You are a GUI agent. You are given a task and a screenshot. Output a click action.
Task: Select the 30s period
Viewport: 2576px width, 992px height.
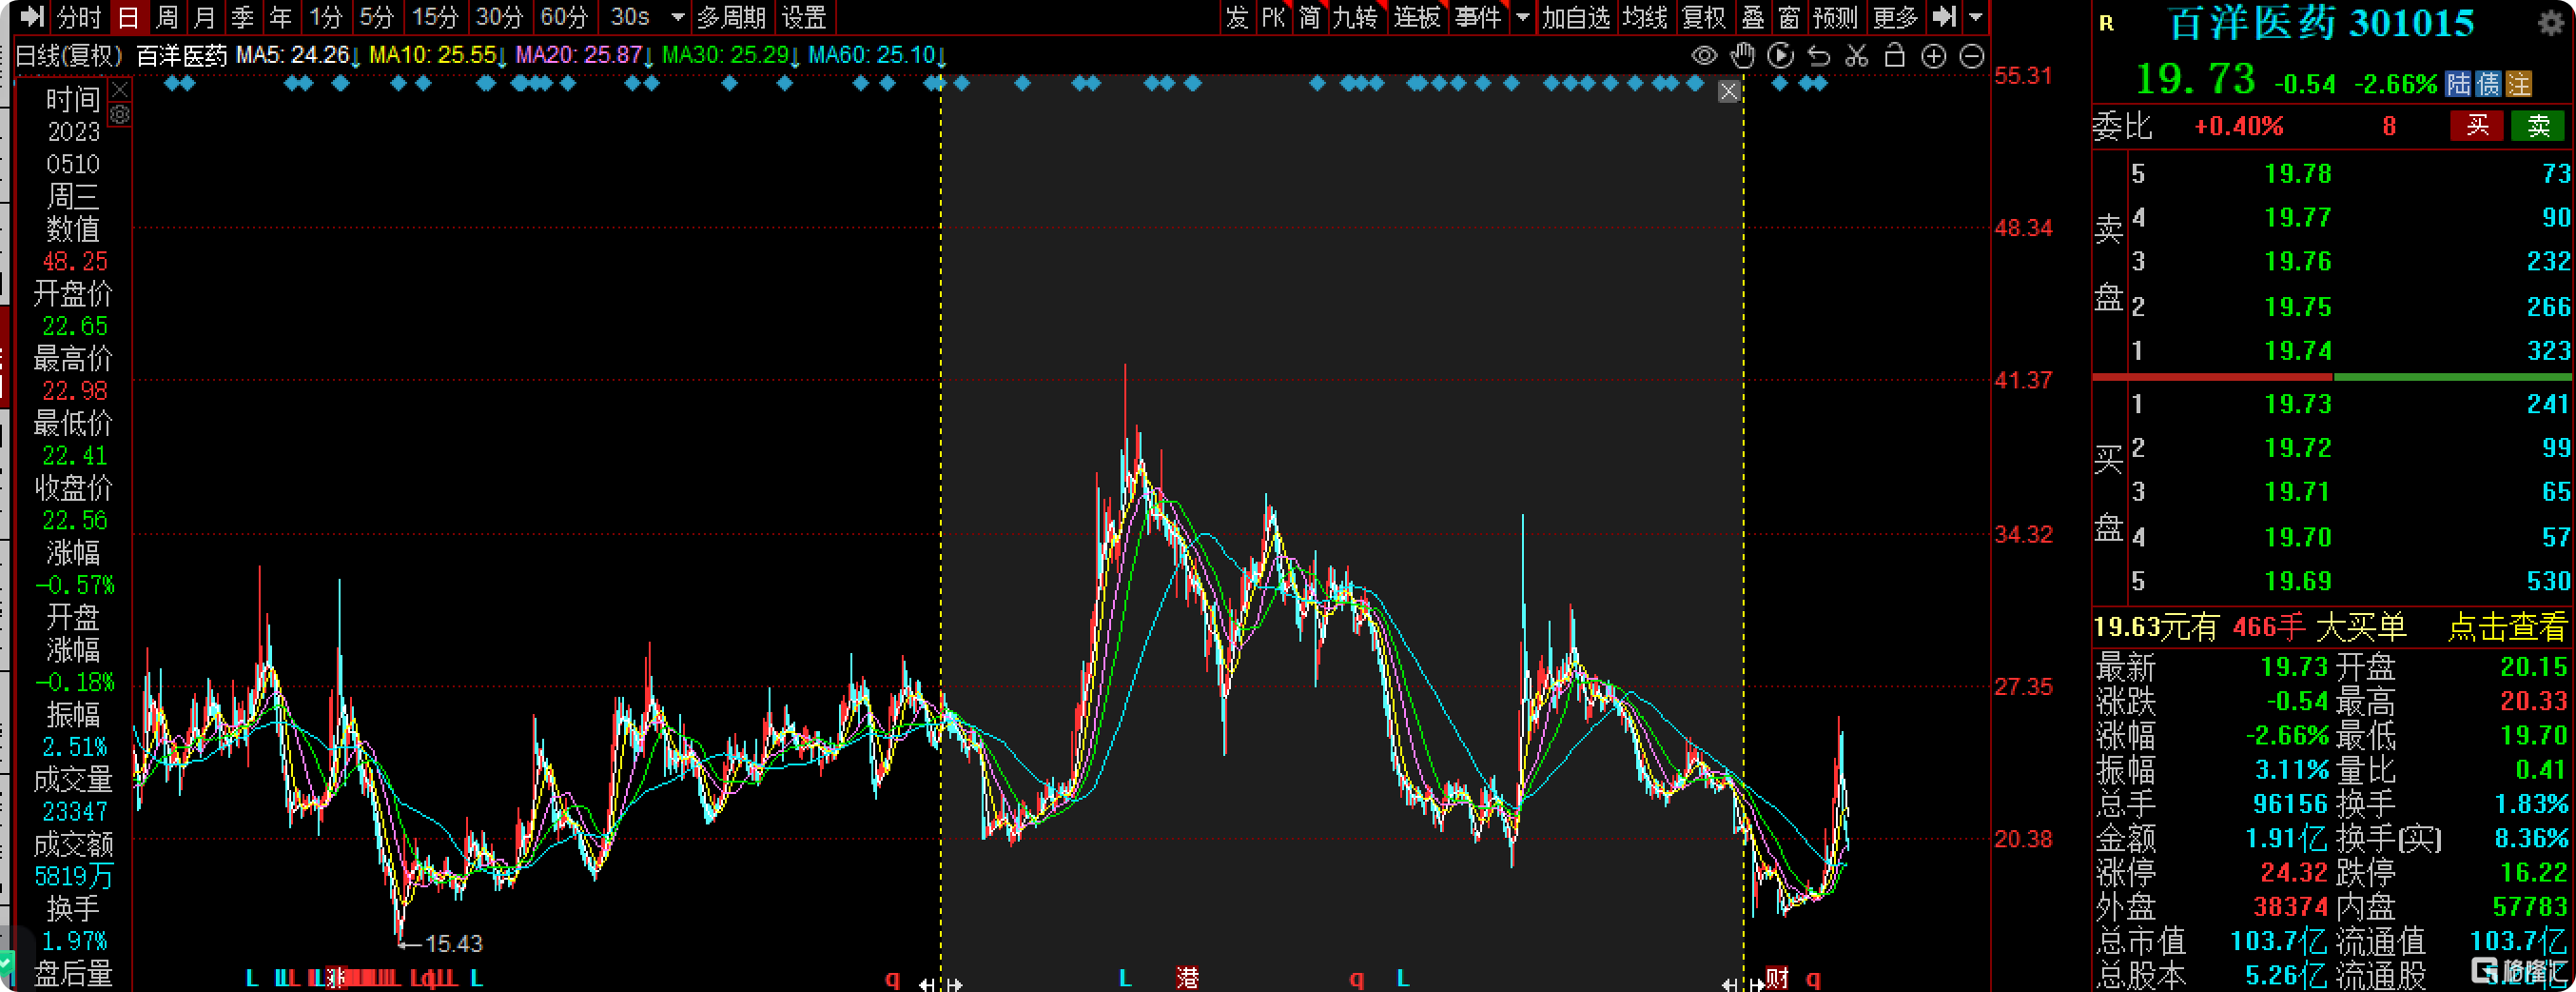630,16
